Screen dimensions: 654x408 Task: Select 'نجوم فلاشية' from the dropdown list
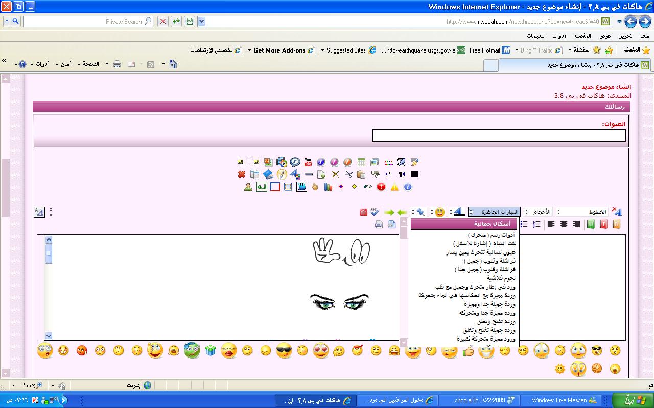coord(501,278)
